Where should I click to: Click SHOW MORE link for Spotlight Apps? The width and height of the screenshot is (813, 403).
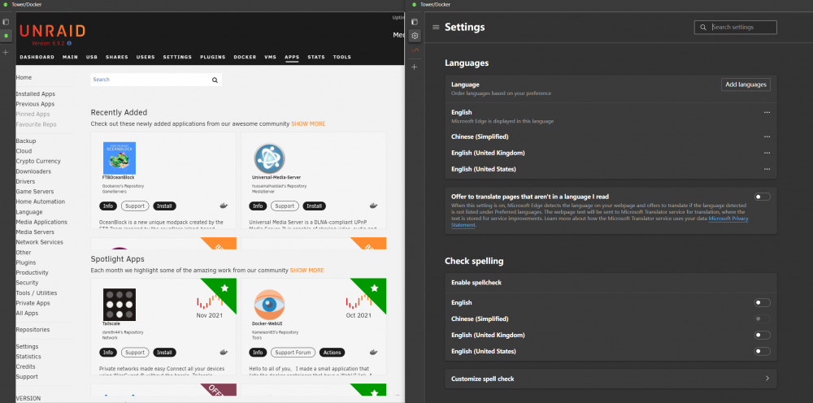point(307,271)
